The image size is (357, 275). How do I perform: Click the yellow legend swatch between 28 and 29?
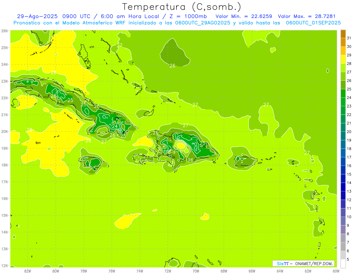343,59
